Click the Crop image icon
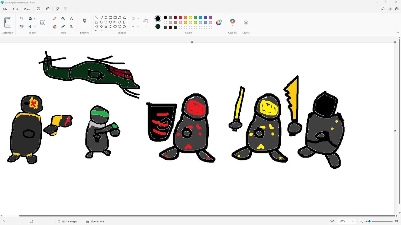This screenshot has width=401, height=225. (x=22, y=18)
